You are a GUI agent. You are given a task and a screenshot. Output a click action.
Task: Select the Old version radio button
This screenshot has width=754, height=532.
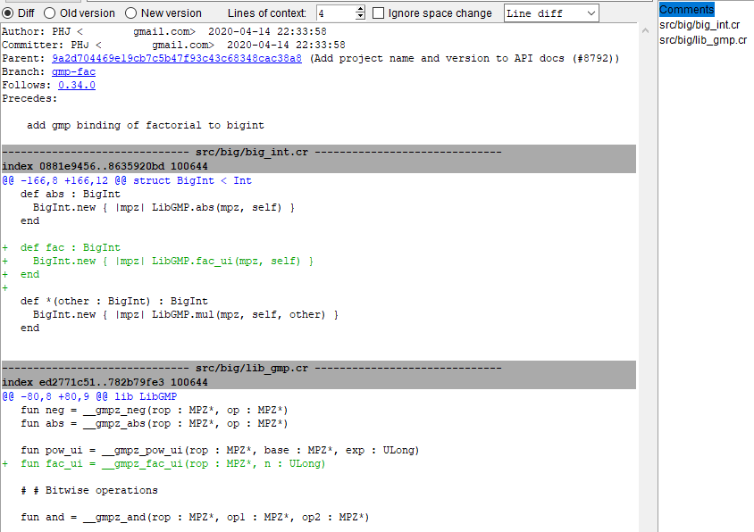pos(49,13)
